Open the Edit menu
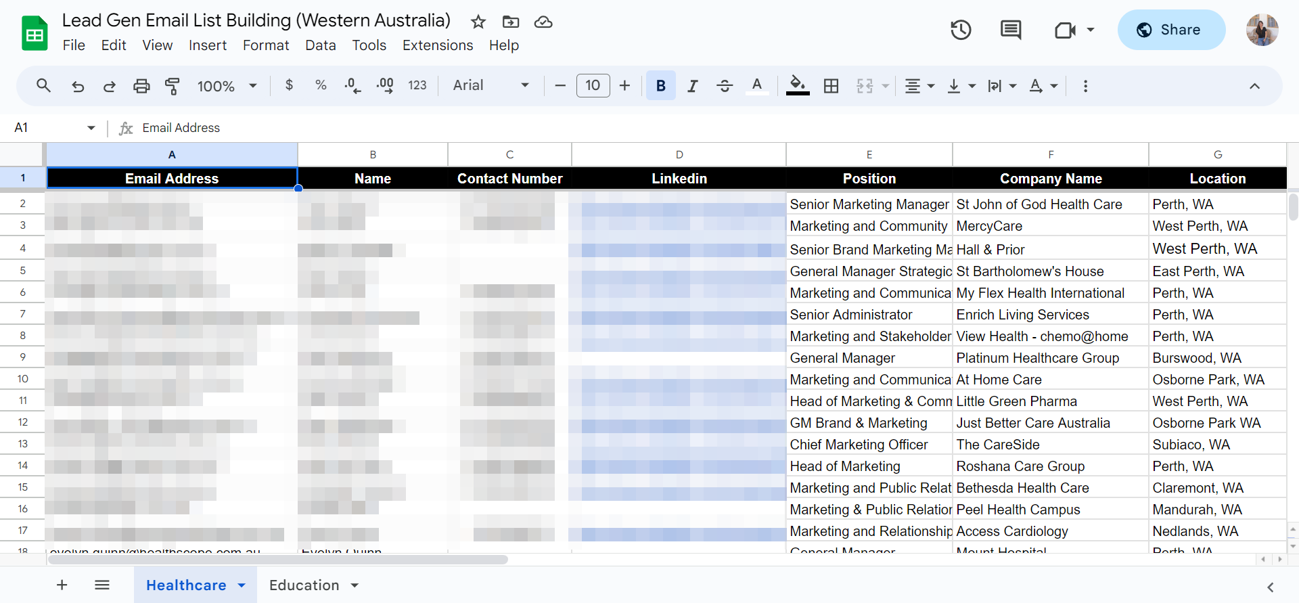This screenshot has width=1299, height=603. [114, 45]
